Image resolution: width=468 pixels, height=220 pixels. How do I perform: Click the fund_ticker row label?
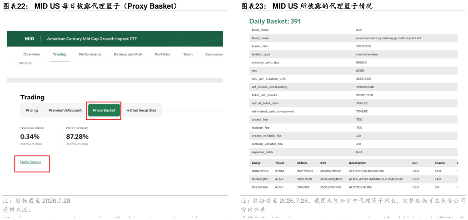pos(260,30)
